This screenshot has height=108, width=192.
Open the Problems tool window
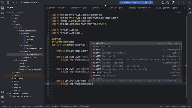tap(2, 97)
